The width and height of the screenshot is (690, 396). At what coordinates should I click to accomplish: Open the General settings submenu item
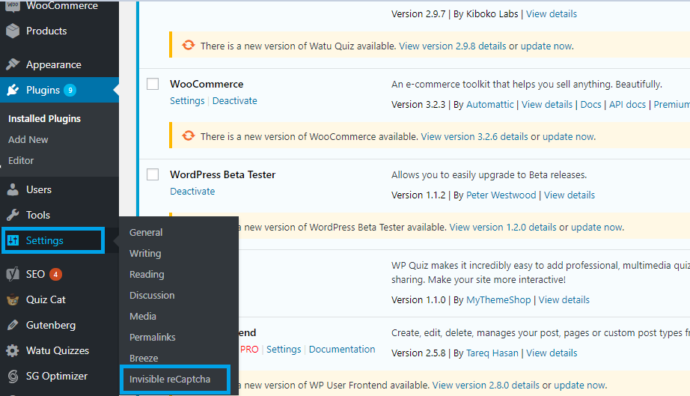coord(146,232)
